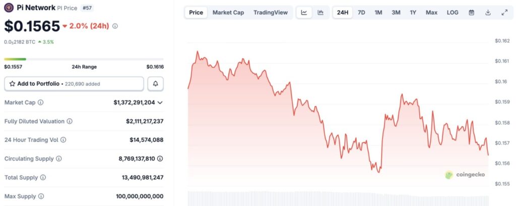Image resolution: width=516 pixels, height=206 pixels.
Task: Show the Max time range
Action: pos(431,13)
